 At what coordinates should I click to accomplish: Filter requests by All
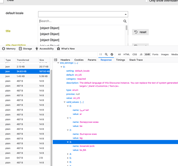[x=119, y=54]
